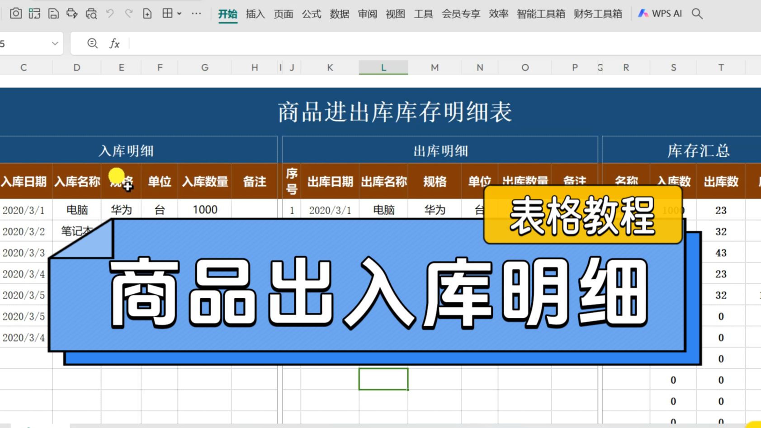
Task: Click the 出库数 heading cell
Action: point(721,181)
